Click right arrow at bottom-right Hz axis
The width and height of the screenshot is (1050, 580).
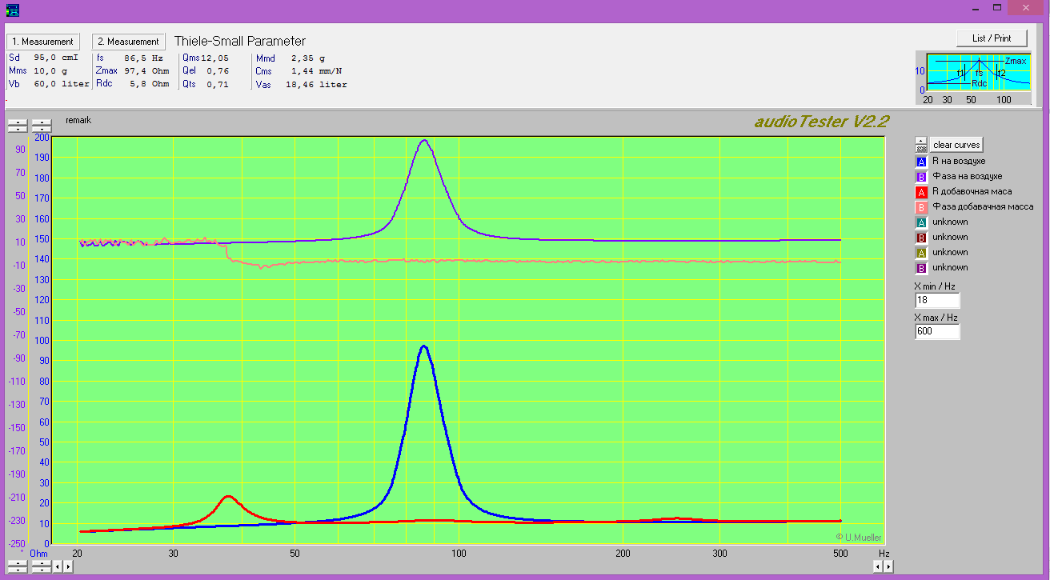click(x=888, y=566)
